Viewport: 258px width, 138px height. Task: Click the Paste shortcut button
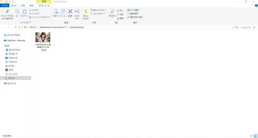pos(40,17)
